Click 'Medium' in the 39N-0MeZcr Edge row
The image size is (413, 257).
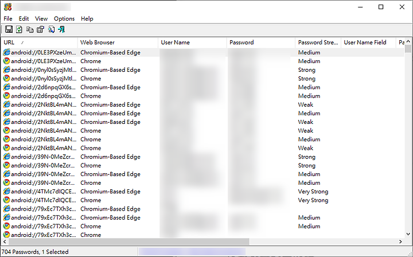coord(309,174)
